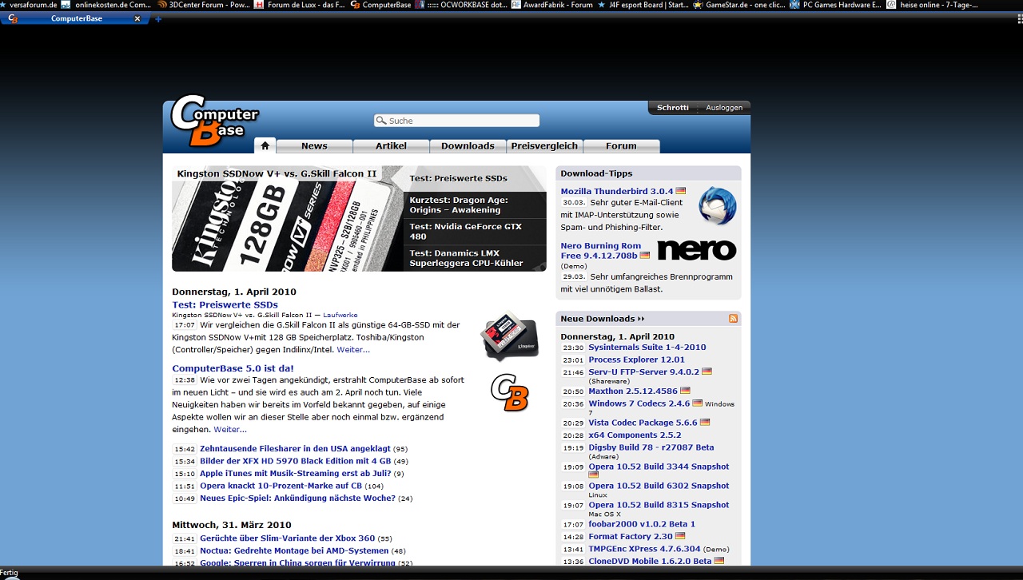Select teaser Kurztest: Dragon Age Origins Awakening
This screenshot has width=1023, height=580.
point(475,205)
